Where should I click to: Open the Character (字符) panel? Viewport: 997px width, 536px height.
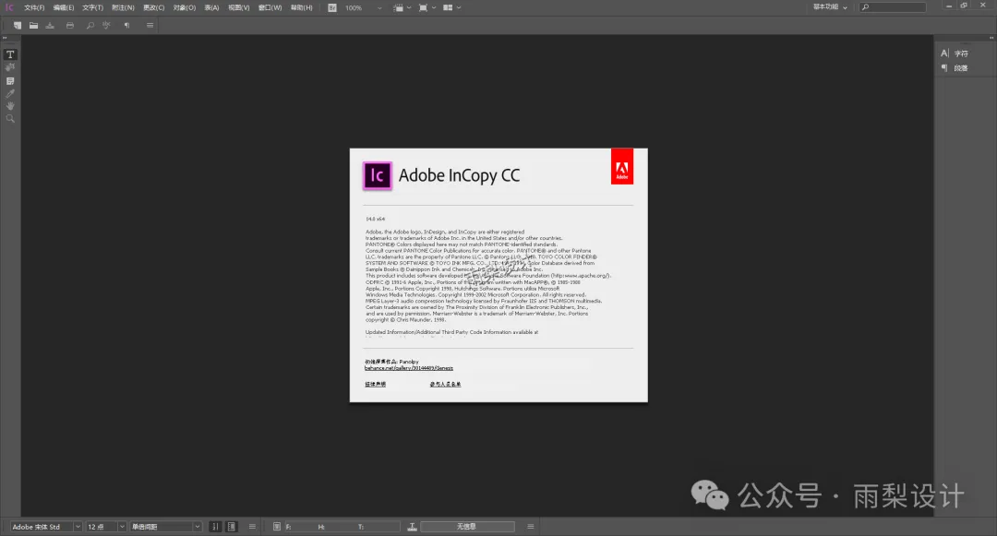click(955, 54)
